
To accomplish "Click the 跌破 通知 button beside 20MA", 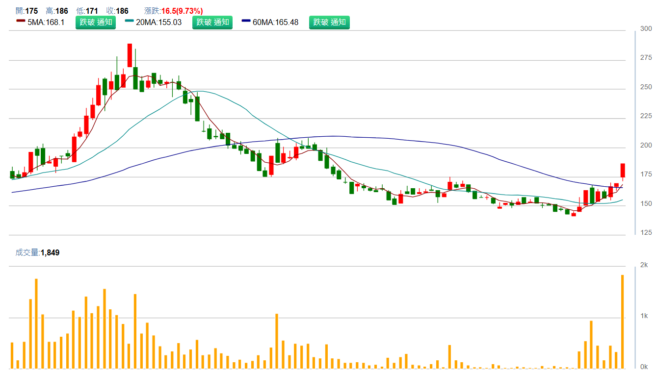I will 212,22.
